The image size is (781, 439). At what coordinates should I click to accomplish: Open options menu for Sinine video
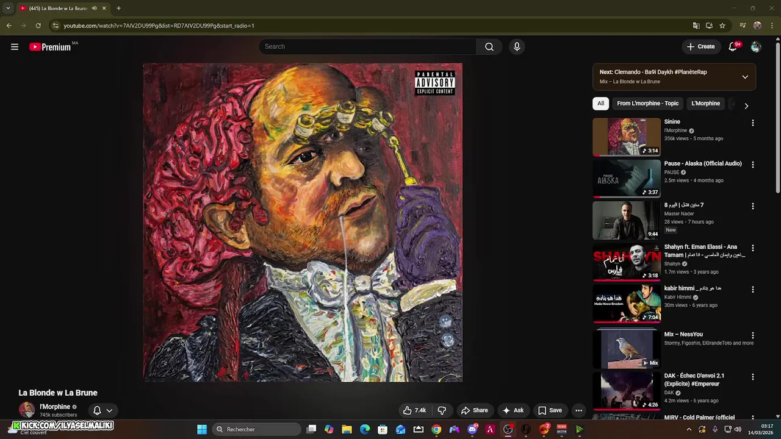pyautogui.click(x=752, y=123)
